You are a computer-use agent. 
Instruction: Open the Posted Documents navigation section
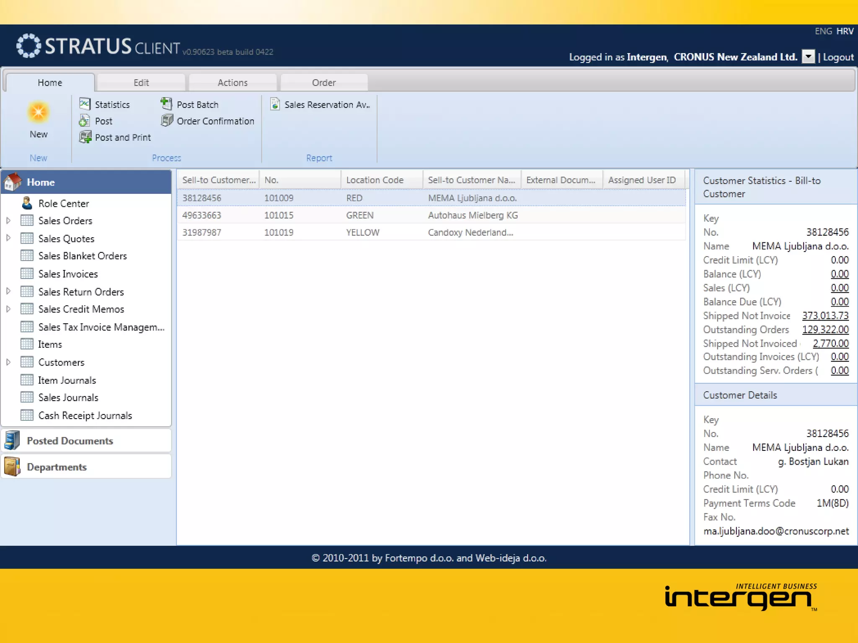point(86,440)
